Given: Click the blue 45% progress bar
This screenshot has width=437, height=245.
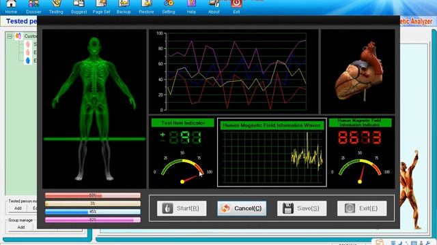Looking at the screenshot, I should (x=93, y=212).
